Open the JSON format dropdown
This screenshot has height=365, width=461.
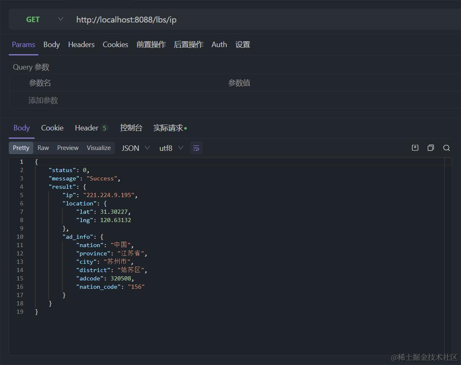[135, 148]
